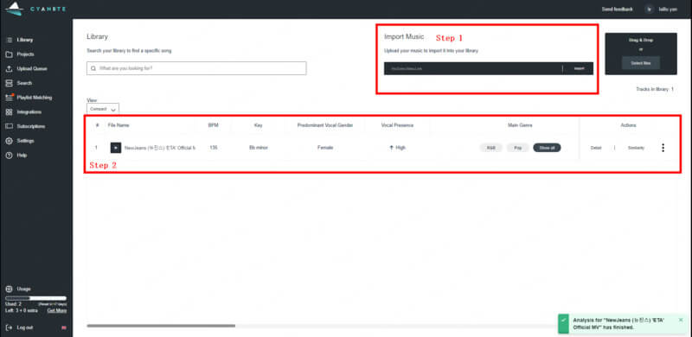Open the Upload Queue menu item
The height and width of the screenshot is (337, 692).
click(x=32, y=69)
